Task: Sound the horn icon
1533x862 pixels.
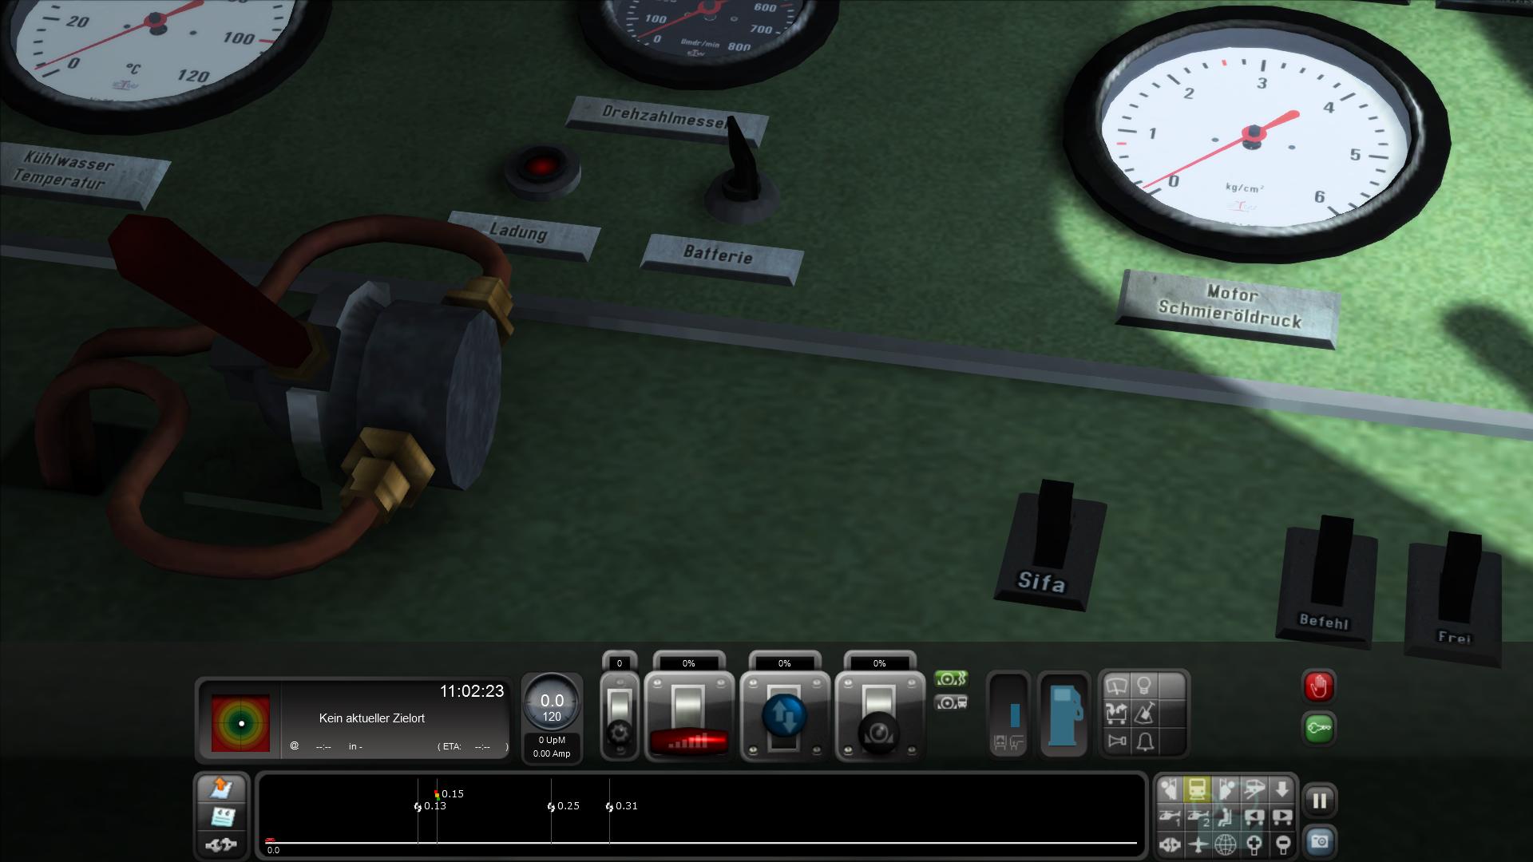Action: (x=1116, y=741)
